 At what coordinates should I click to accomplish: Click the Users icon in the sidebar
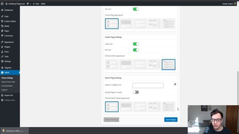point(2,52)
